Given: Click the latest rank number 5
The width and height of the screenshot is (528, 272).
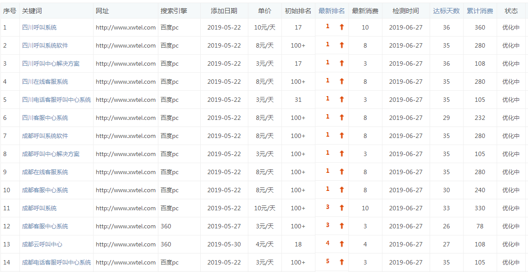Looking at the screenshot, I should click(x=328, y=261).
